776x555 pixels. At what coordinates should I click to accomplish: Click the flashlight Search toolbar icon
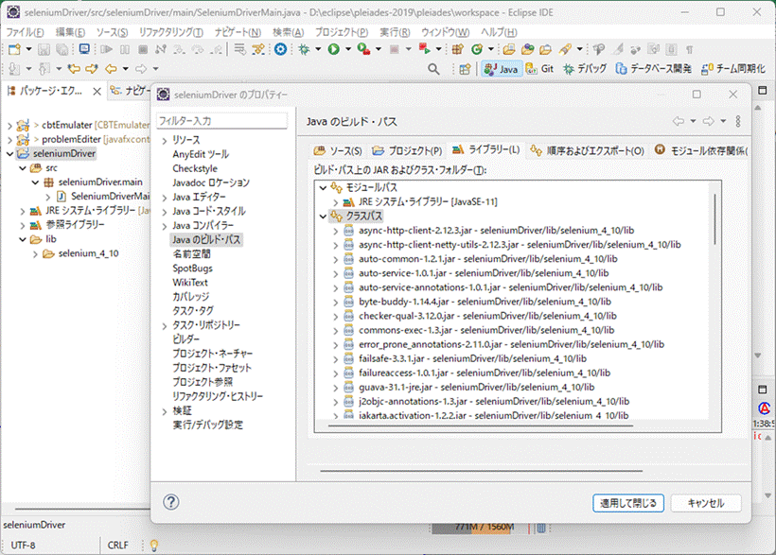click(x=565, y=49)
